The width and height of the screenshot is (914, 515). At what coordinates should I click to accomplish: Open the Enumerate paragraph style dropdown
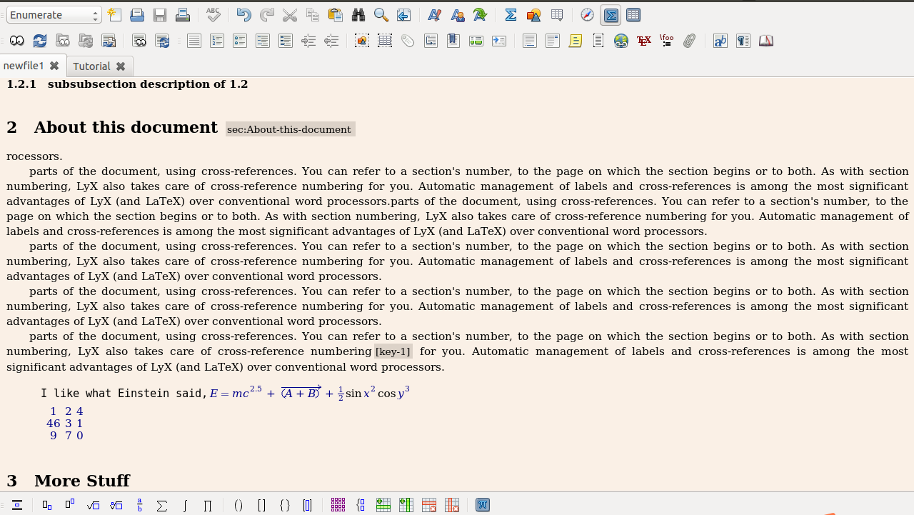click(x=54, y=15)
